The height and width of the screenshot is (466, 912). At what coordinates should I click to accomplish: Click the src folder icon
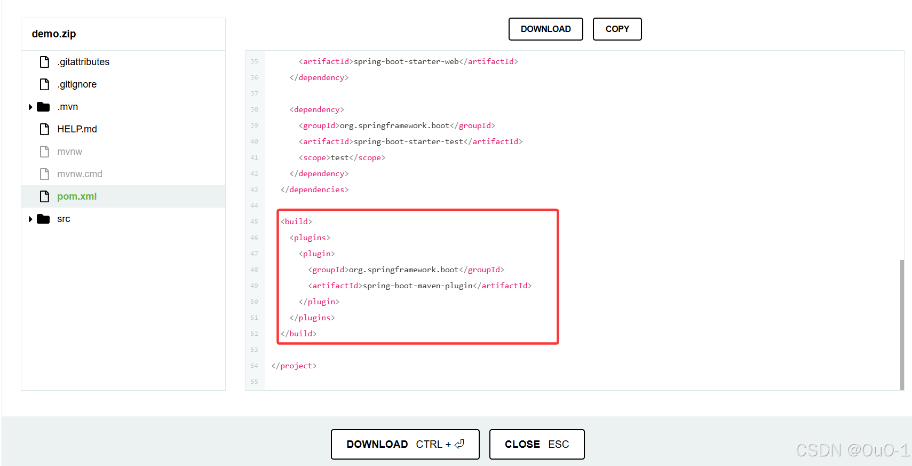pos(43,219)
